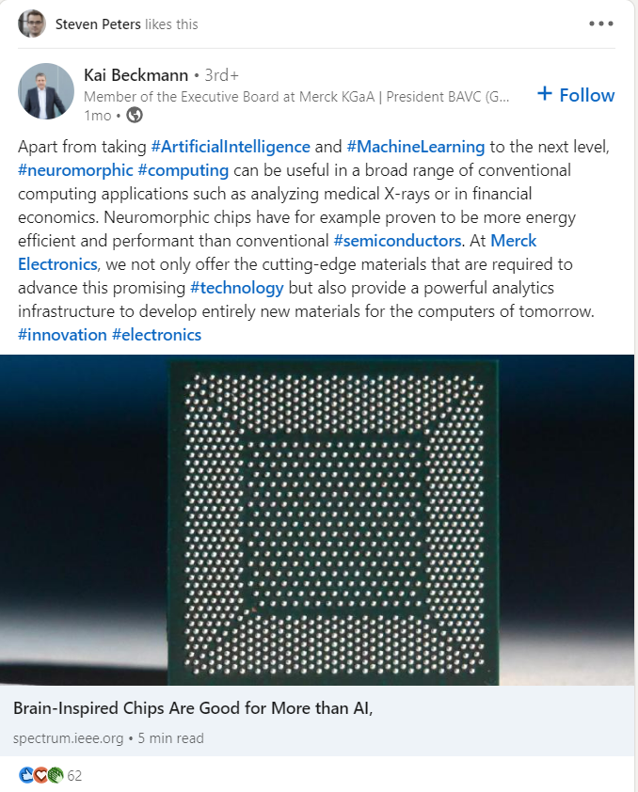The height and width of the screenshot is (792, 638).
Task: Open Kai Beckmann's profile photo
Action: click(x=46, y=91)
